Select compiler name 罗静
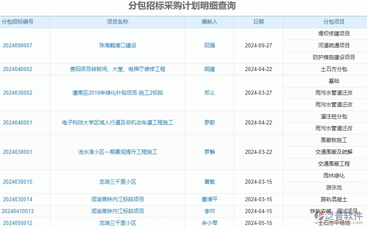This screenshot has height=229, width=367. pyautogui.click(x=210, y=152)
